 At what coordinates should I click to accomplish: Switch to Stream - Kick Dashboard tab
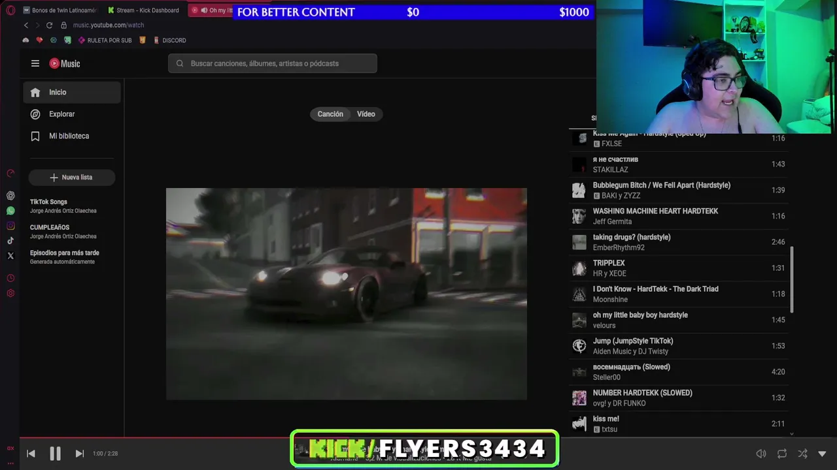144,10
